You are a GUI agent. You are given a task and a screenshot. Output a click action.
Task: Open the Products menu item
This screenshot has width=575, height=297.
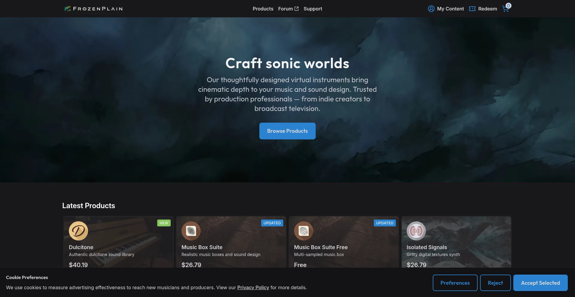[x=263, y=9]
